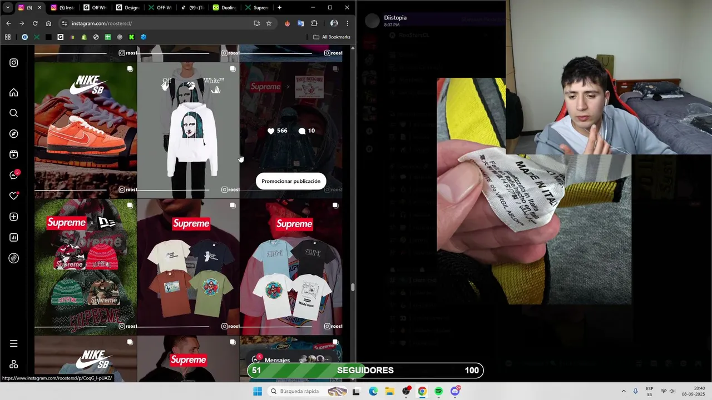This screenshot has height=400, width=712.
Task: Open the apps grid in the bookmarks bar
Action: [x=8, y=37]
